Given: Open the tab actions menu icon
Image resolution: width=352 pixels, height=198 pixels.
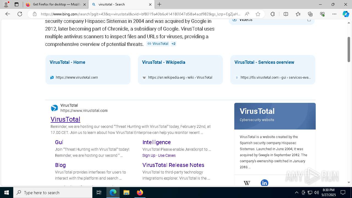Looking at the screenshot, I should 16,4.
